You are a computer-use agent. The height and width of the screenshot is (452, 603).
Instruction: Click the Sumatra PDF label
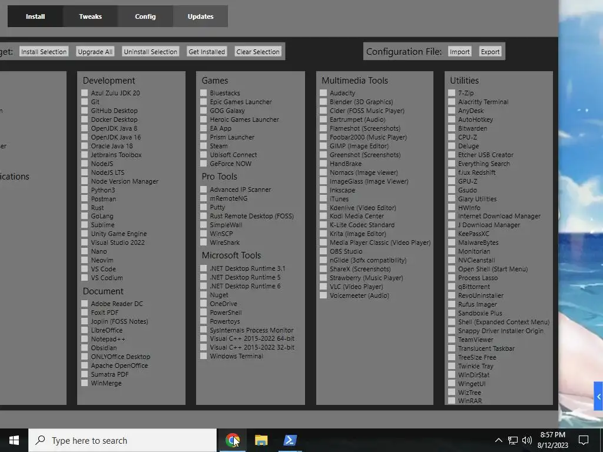click(x=110, y=374)
